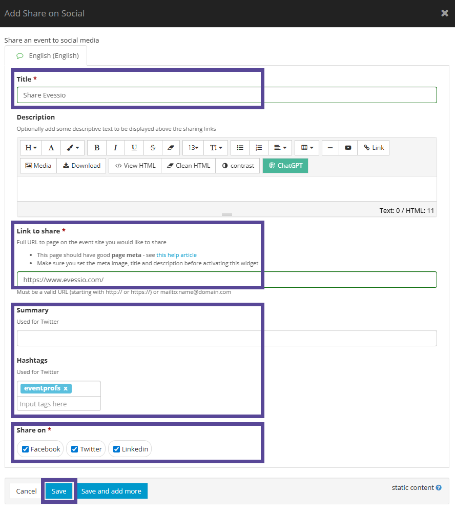Open the ChatGPT assistant button
The width and height of the screenshot is (455, 512).
[285, 166]
